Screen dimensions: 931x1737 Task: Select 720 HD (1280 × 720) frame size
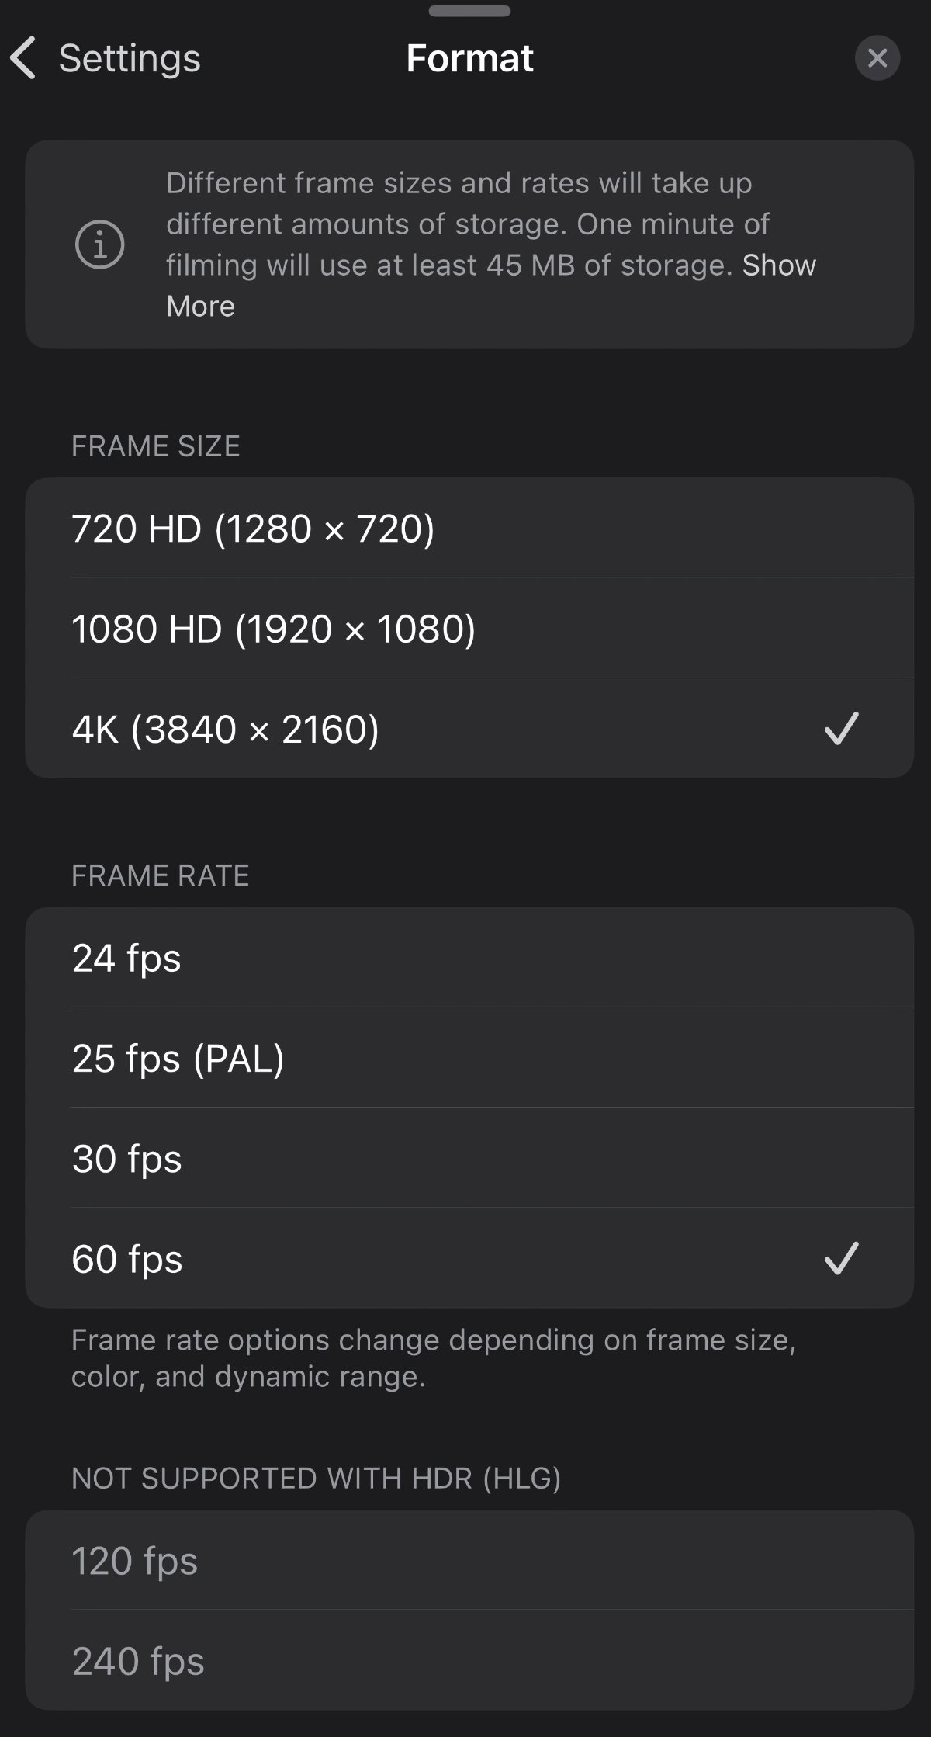coord(469,528)
